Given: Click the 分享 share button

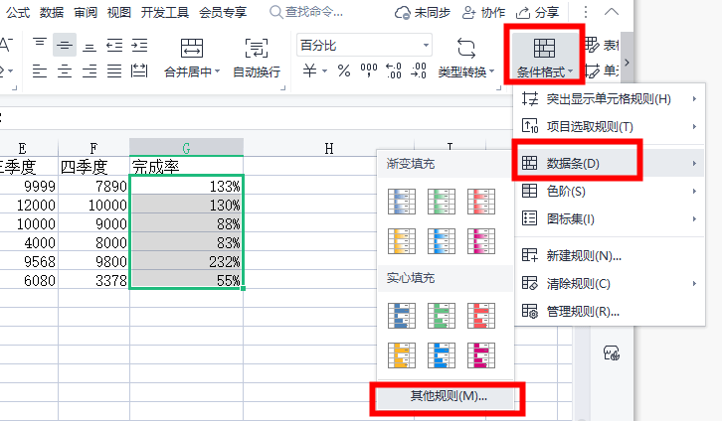Looking at the screenshot, I should point(537,12).
